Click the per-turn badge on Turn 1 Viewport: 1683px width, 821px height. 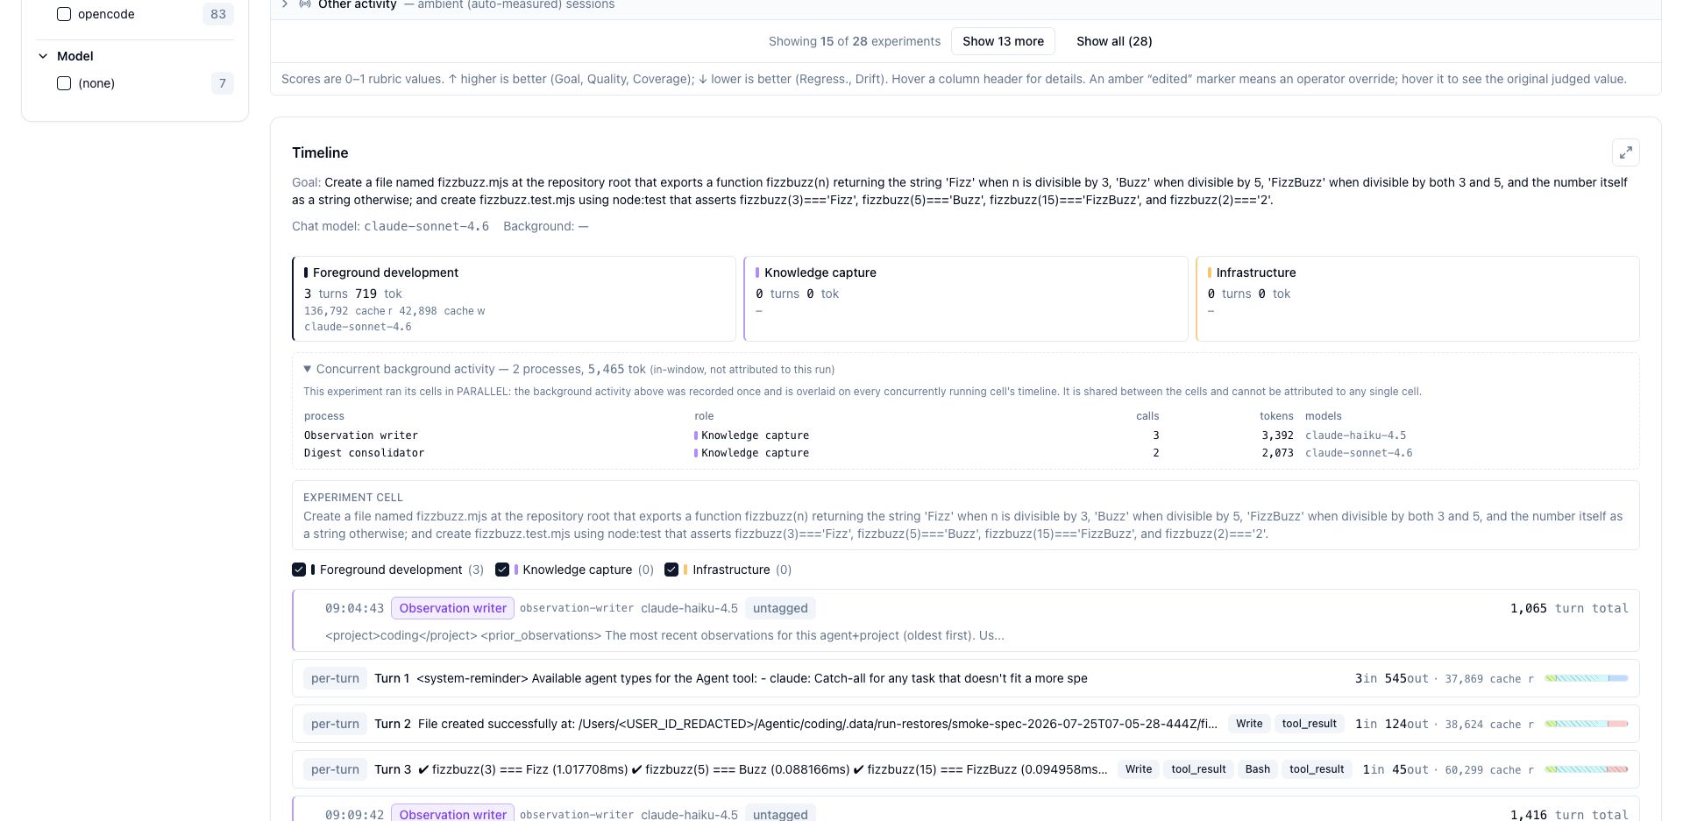coord(335,678)
